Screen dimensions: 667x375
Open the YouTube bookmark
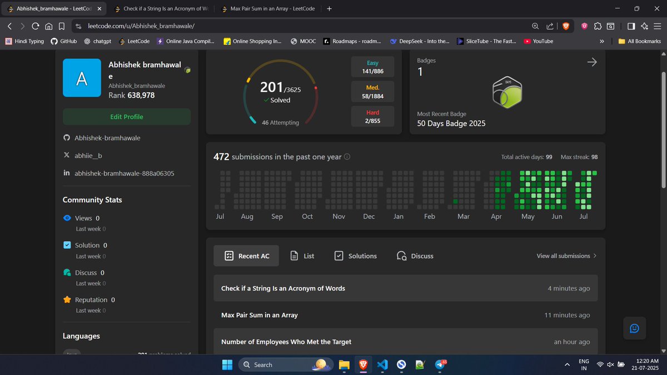coord(539,41)
